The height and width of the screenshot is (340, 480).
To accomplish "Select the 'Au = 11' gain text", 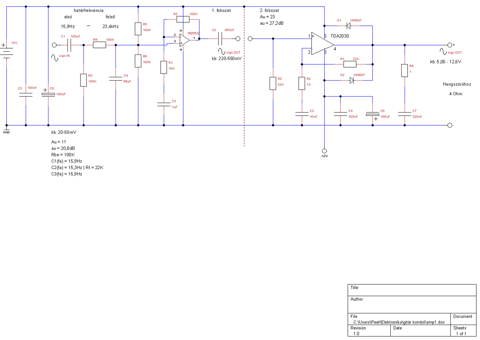I will point(59,142).
